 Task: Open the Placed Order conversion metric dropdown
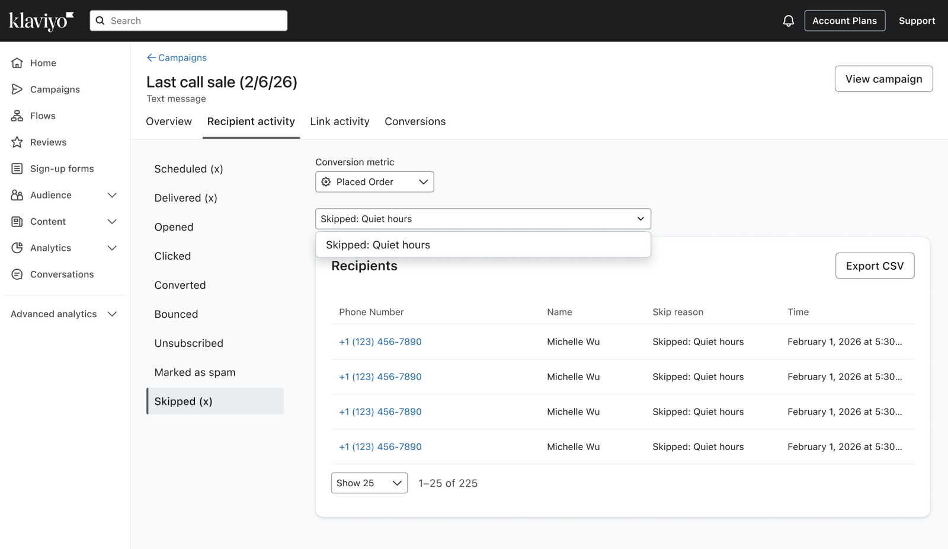point(374,182)
